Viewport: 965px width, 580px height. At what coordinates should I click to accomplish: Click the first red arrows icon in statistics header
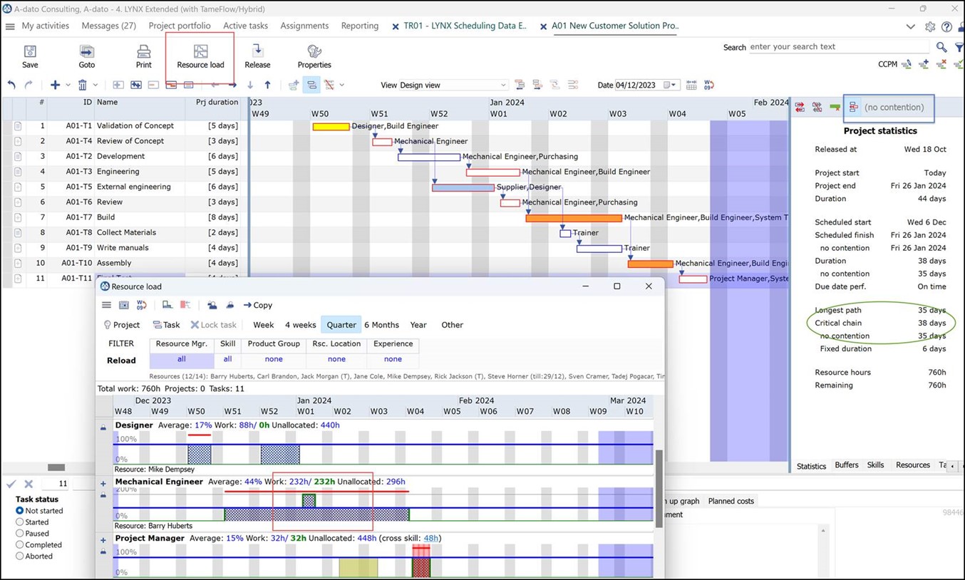tap(800, 107)
